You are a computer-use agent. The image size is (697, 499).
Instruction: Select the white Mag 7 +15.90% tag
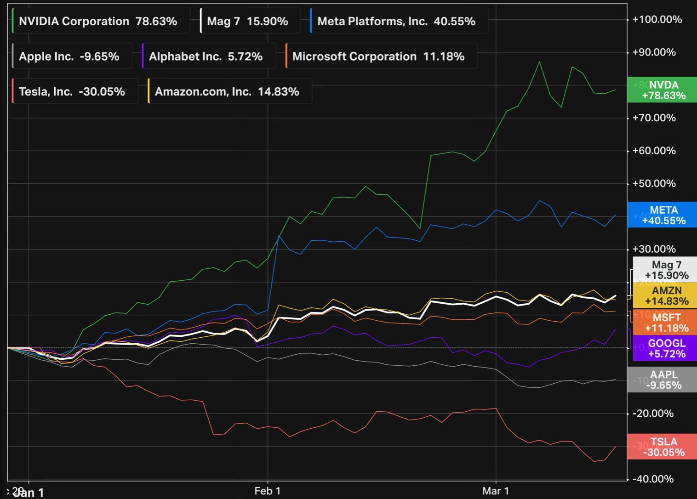[665, 270]
